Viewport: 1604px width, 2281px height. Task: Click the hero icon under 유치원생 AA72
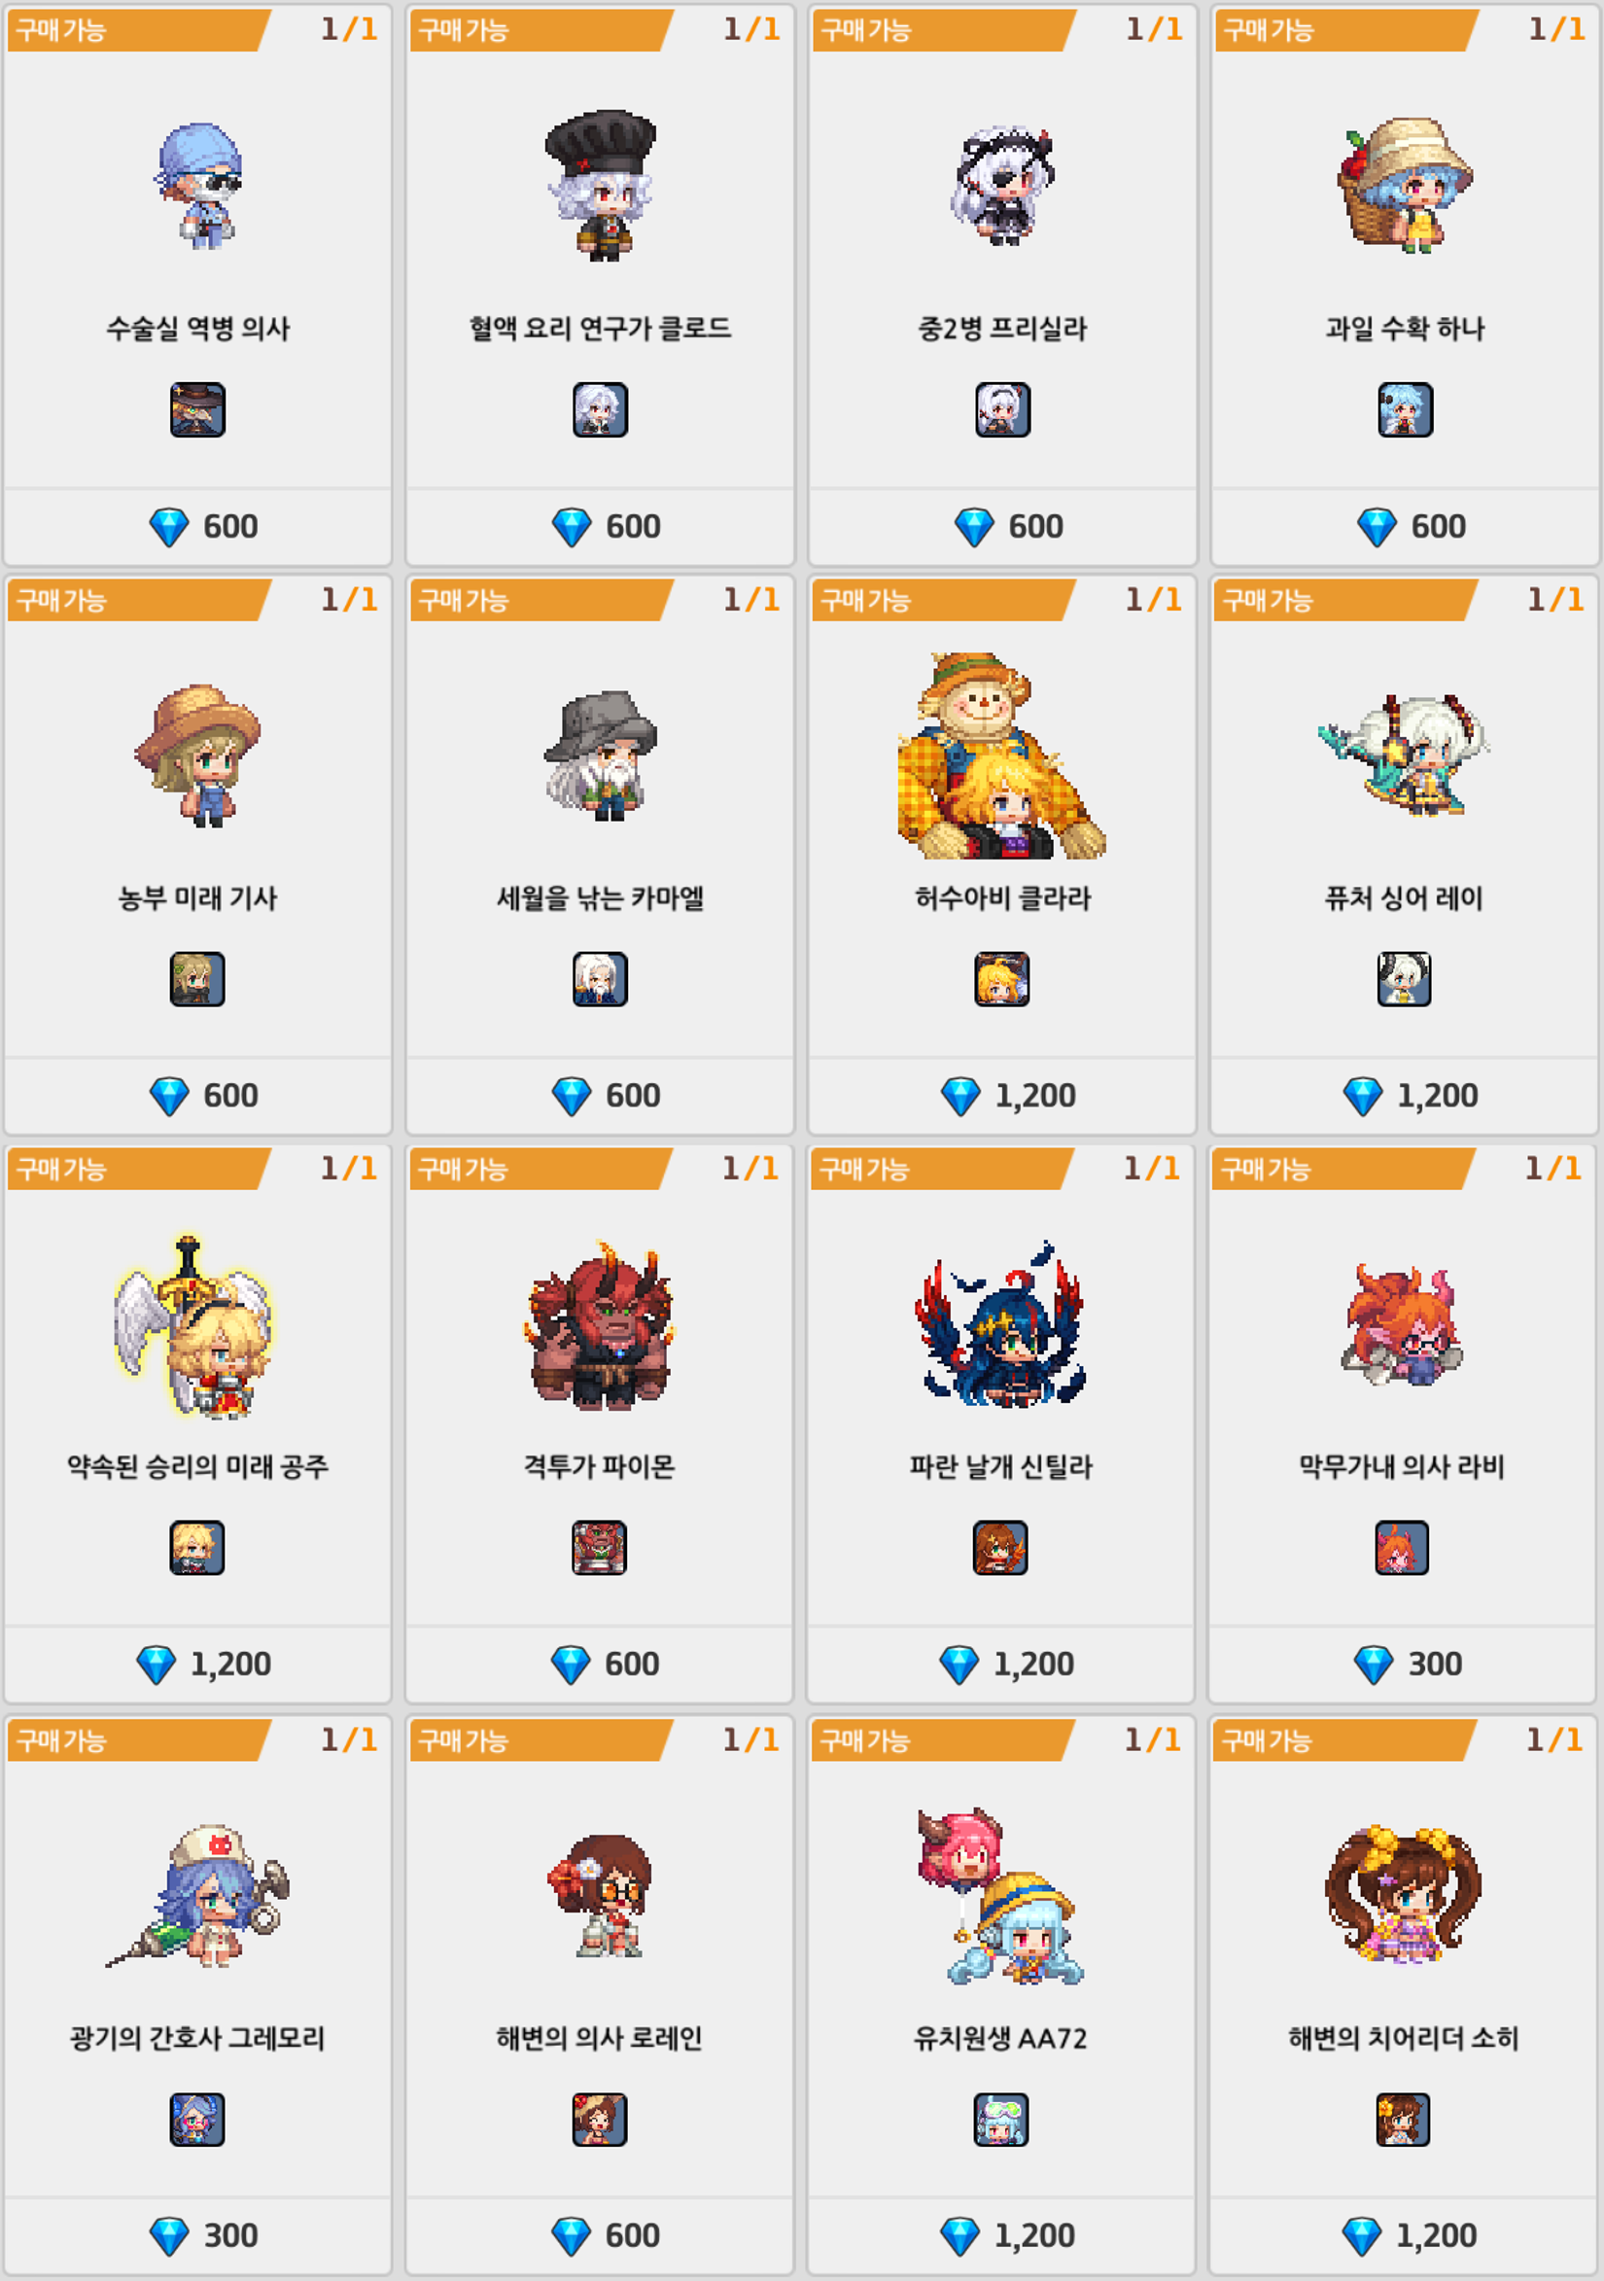click(x=1001, y=2119)
